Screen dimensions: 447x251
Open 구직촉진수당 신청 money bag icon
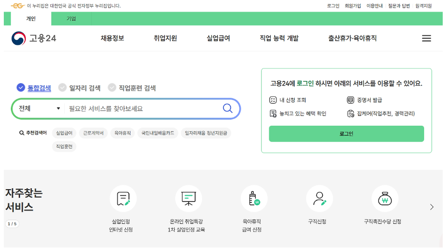click(x=385, y=199)
